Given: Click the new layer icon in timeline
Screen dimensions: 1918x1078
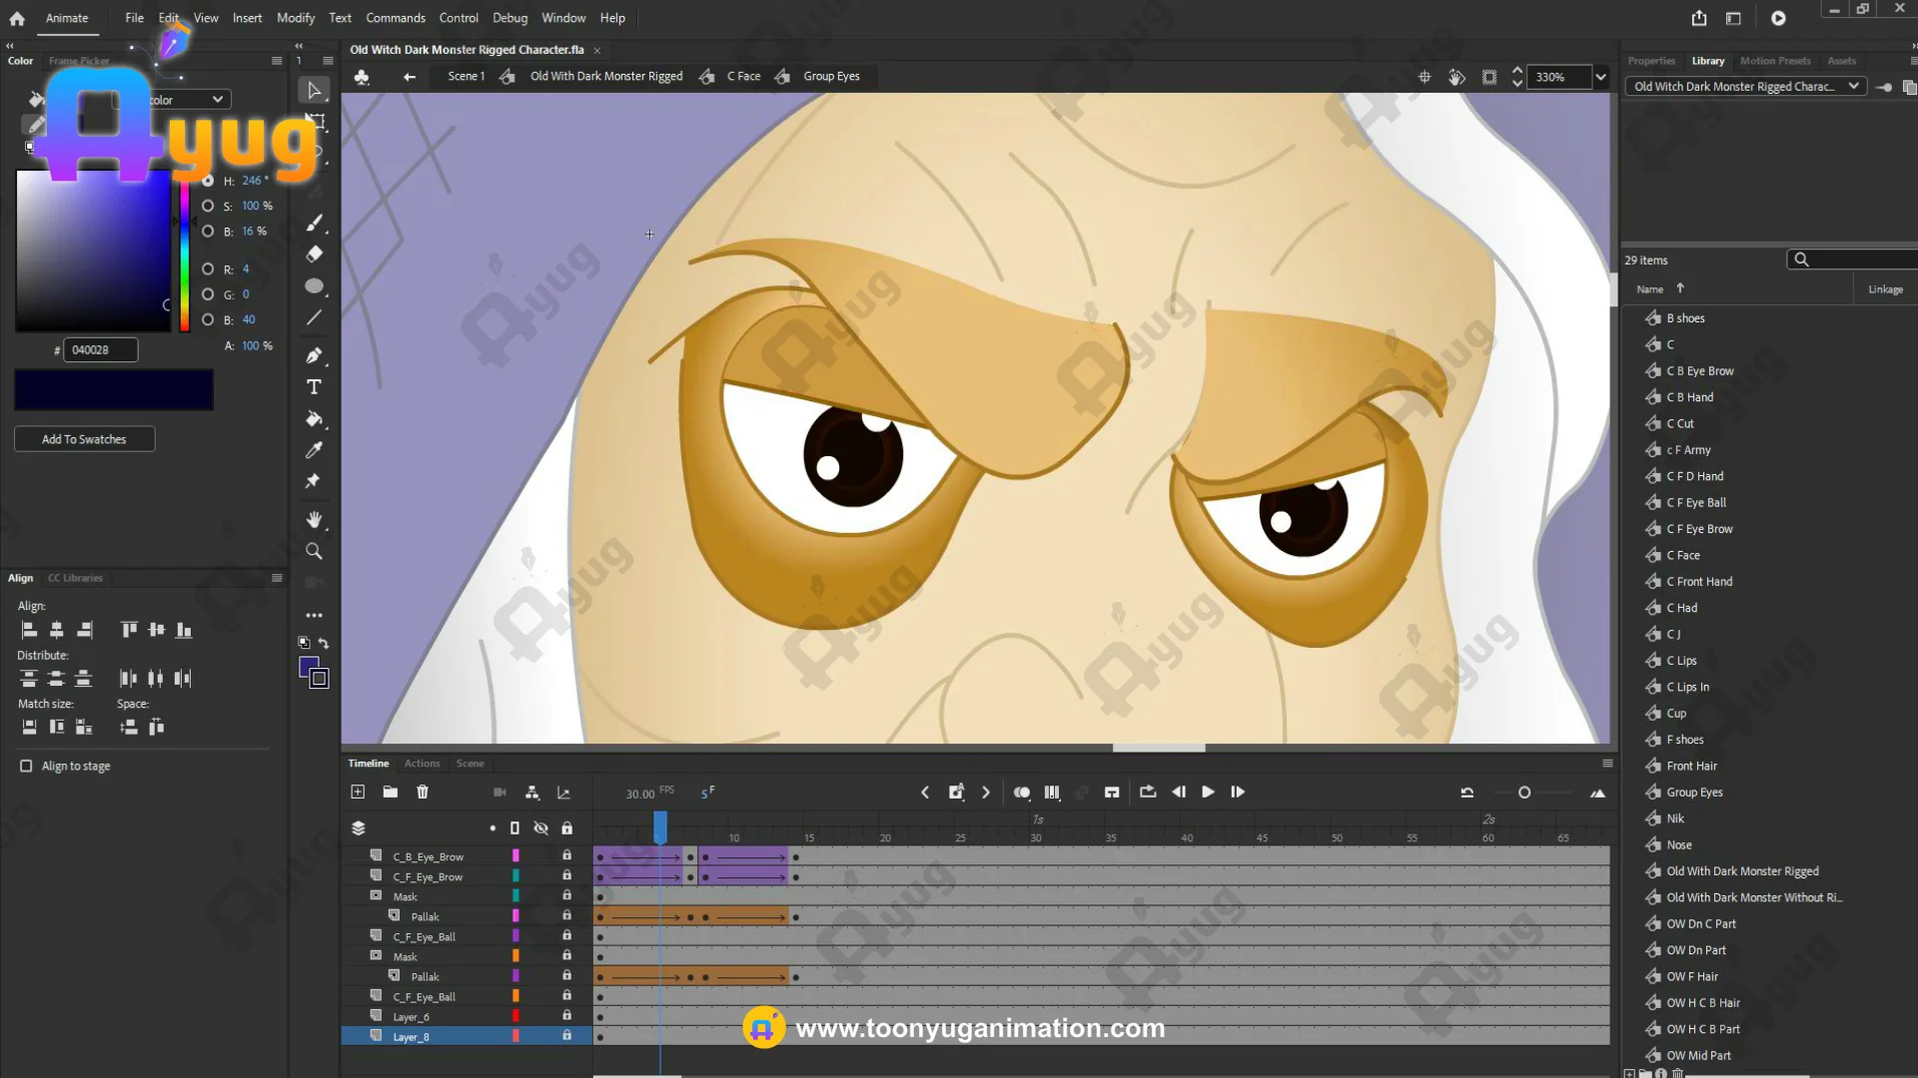Looking at the screenshot, I should pyautogui.click(x=358, y=792).
